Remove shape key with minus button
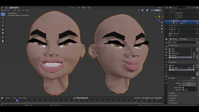This screenshot has height=112, width=199. pos(197,68)
